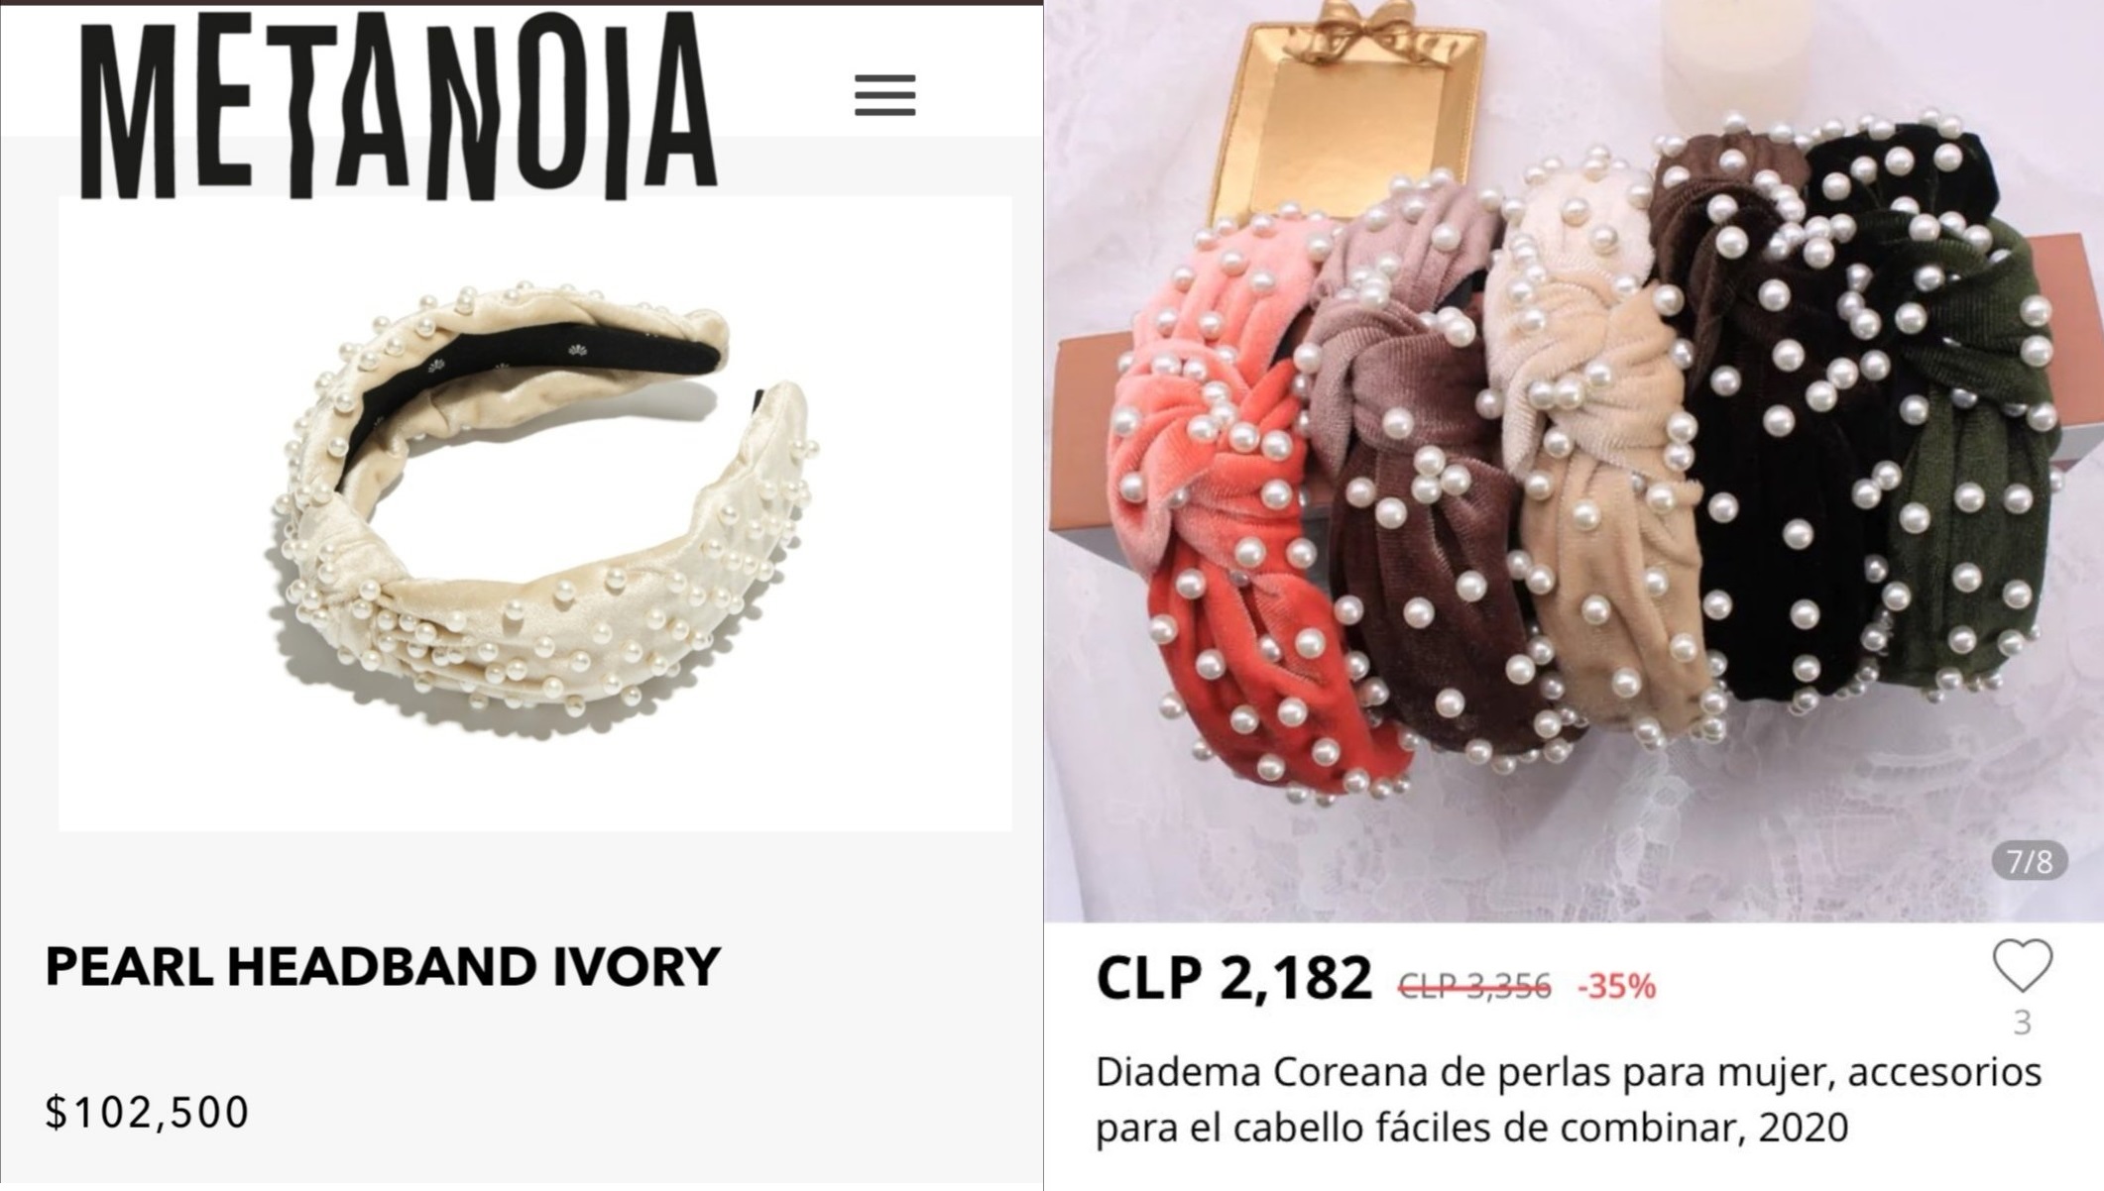Tap the like count number 3

point(2023,1022)
